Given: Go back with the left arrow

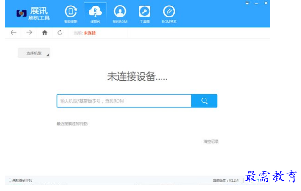Looking at the screenshot, I should (13, 32).
